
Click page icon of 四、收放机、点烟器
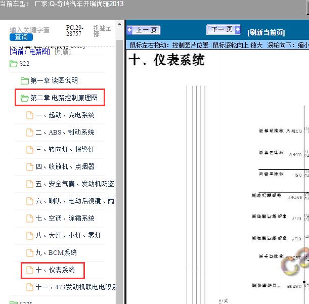30,166
